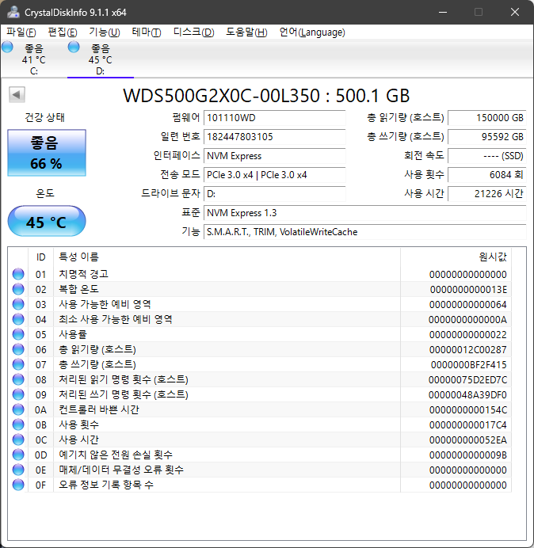Click the CrystalDiskInfo app icon in title bar
The width and height of the screenshot is (534, 548).
click(13, 12)
